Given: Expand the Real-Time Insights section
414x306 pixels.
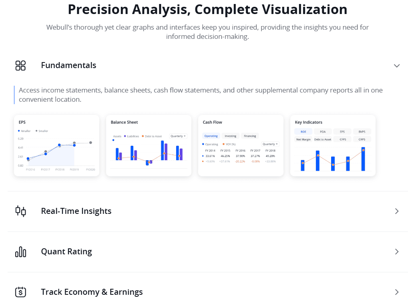Looking at the screenshot, I should 397,211.
